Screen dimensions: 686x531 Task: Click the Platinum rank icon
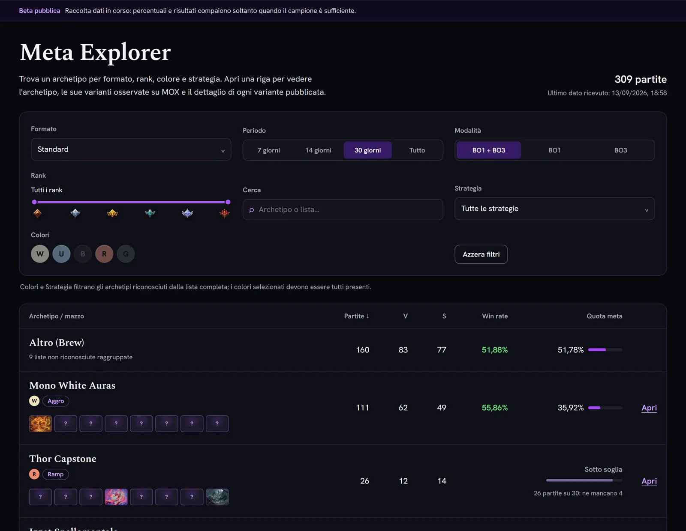coord(150,213)
